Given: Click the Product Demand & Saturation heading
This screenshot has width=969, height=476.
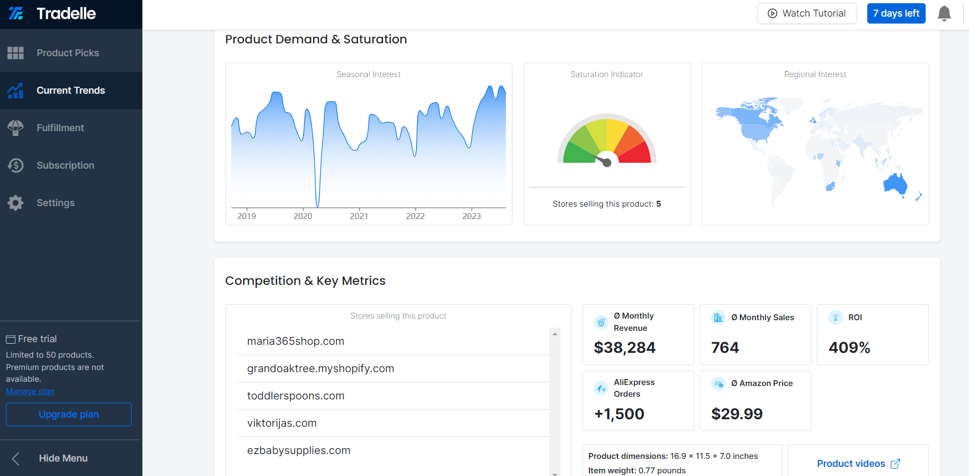Looking at the screenshot, I should coord(316,40).
